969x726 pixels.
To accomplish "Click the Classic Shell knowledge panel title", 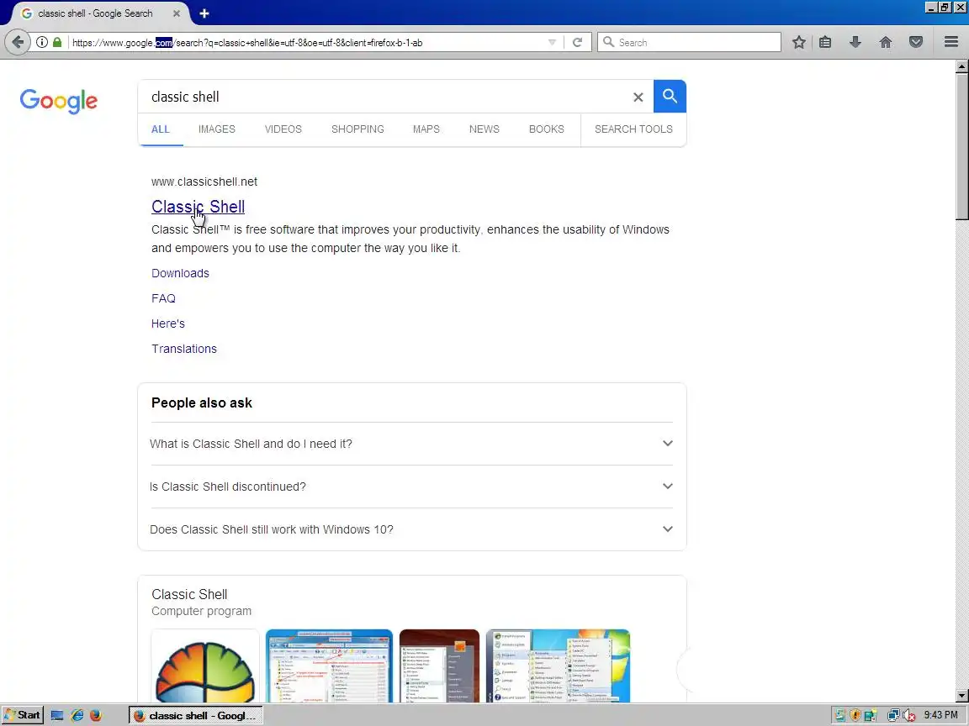I will click(x=189, y=595).
